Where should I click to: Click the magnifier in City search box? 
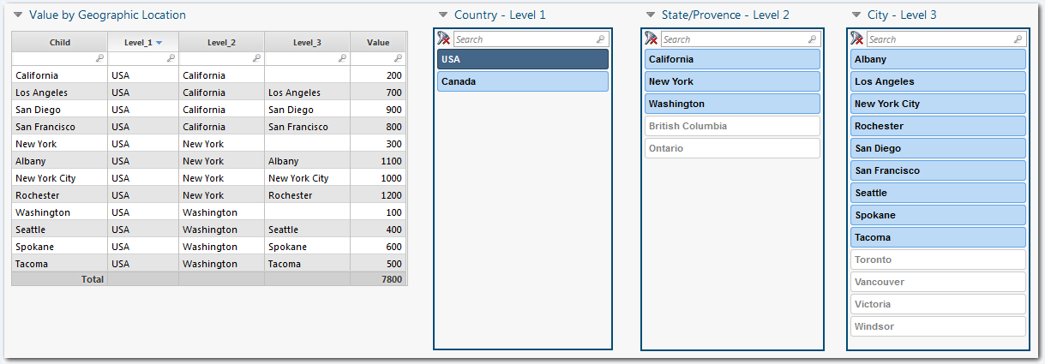coord(1018,39)
